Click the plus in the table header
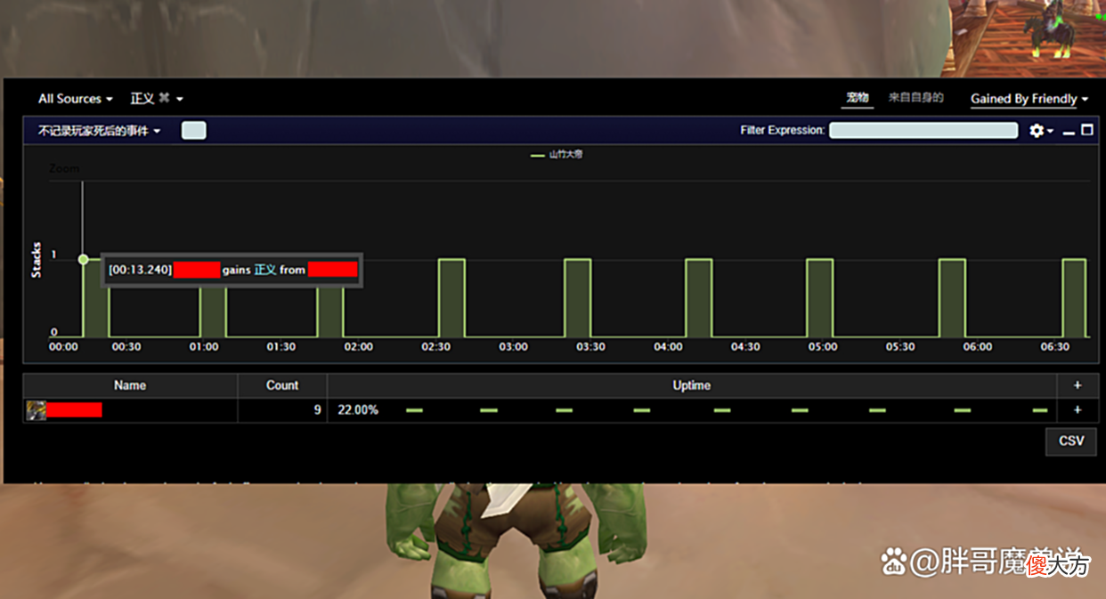Screen dimensions: 1106x599 (1078, 385)
